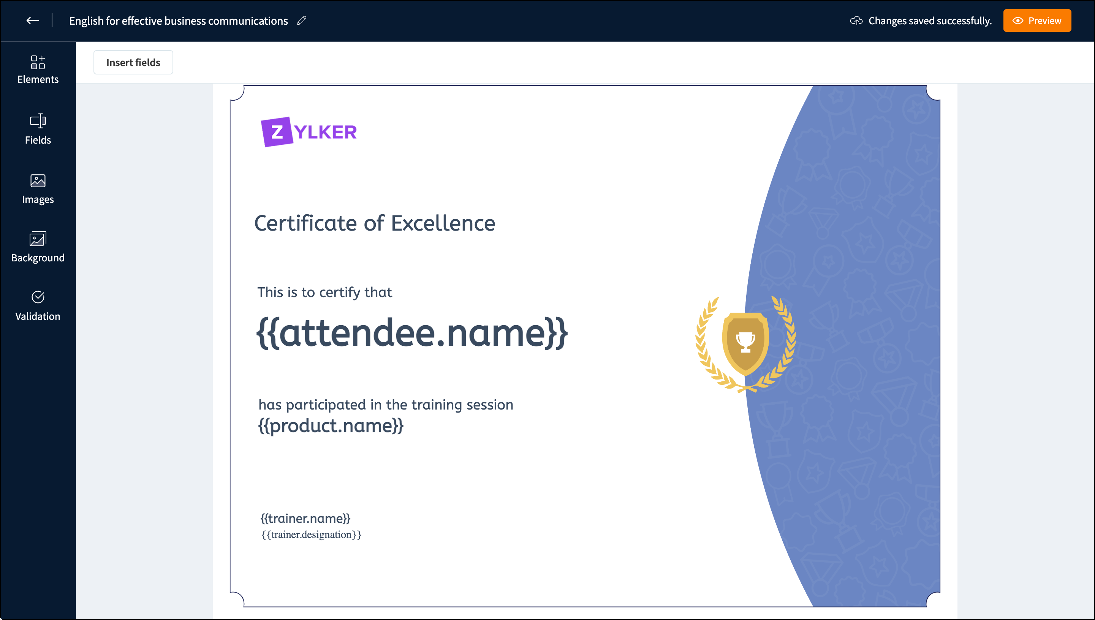Click the 'This is to certify that' text
Screen dimensions: 1095x620
pos(324,293)
